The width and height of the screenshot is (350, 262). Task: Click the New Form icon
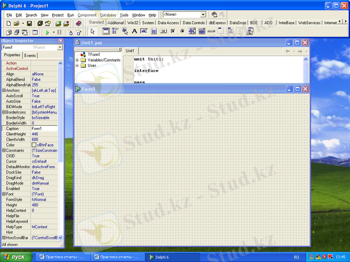pos(35,32)
